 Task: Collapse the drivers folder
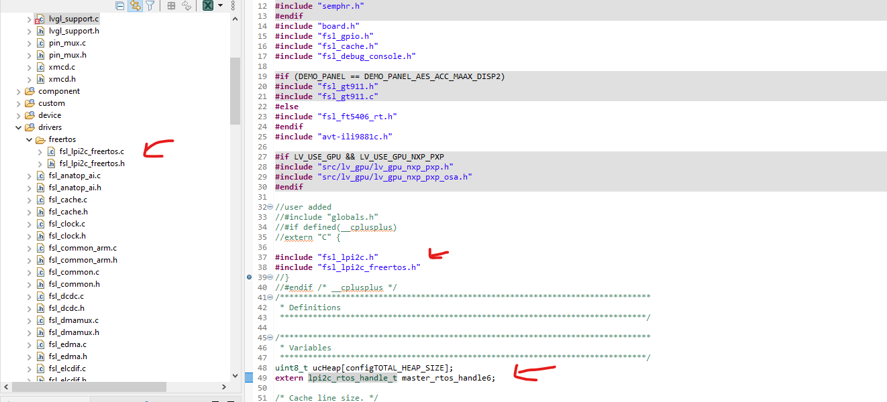click(18, 127)
